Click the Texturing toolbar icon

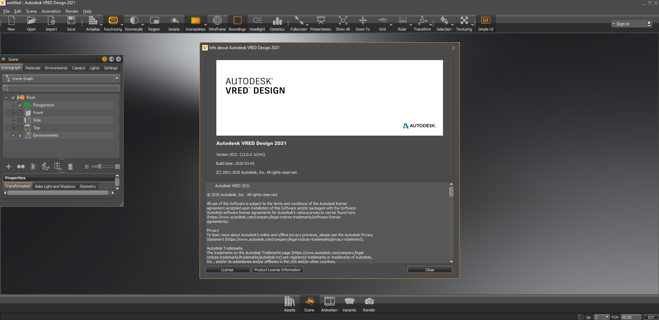pos(464,23)
